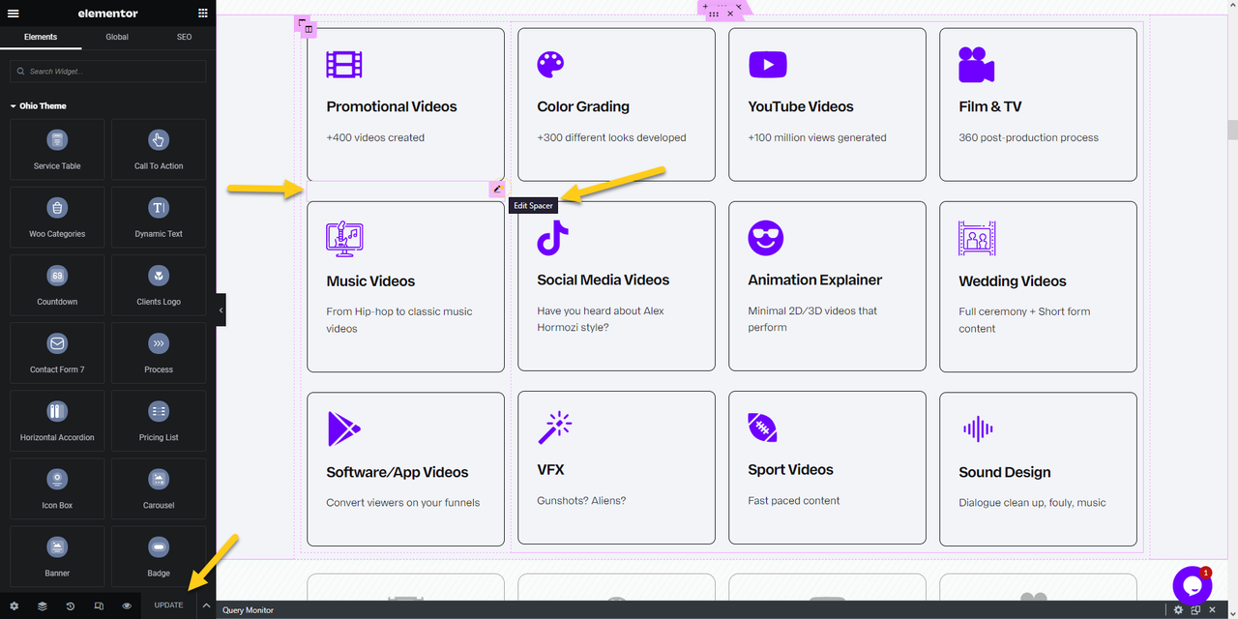Click the Color Grading palette icon
Image resolution: width=1238 pixels, height=619 pixels.
(550, 65)
